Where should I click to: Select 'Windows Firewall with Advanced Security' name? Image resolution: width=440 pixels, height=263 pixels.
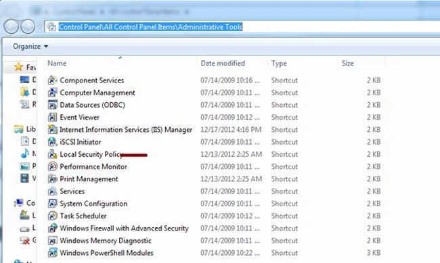point(125,229)
